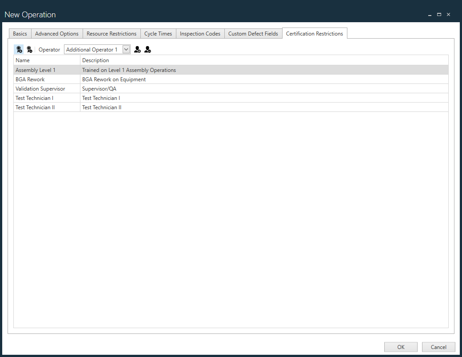Switch to the Custom Defect Fields tab
The width and height of the screenshot is (462, 357).
pos(253,33)
